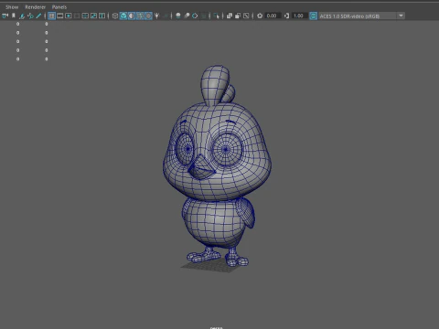Toggle the Safe Action icon

[x=93, y=16]
